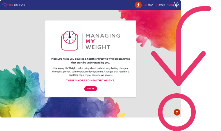Click the large pink arrow graphic's arrowhead
This screenshot has height=131, width=221.
coord(179,68)
